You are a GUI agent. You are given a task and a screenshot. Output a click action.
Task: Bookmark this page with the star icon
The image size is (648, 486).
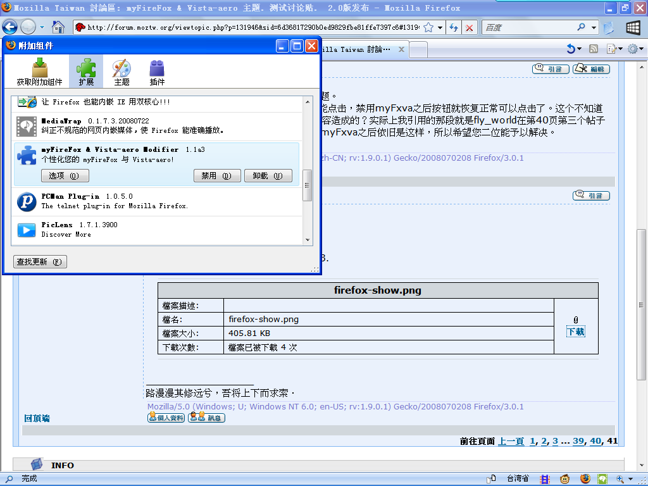click(429, 27)
